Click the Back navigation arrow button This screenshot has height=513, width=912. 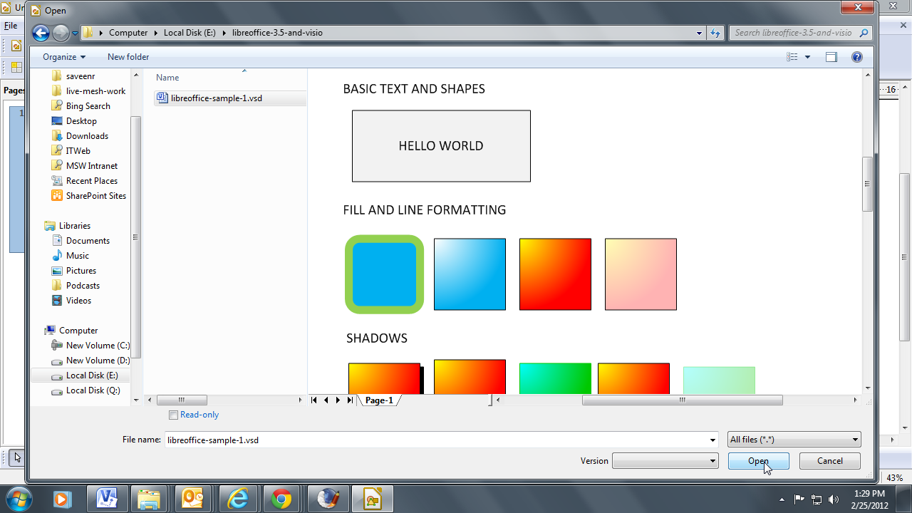pyautogui.click(x=41, y=33)
